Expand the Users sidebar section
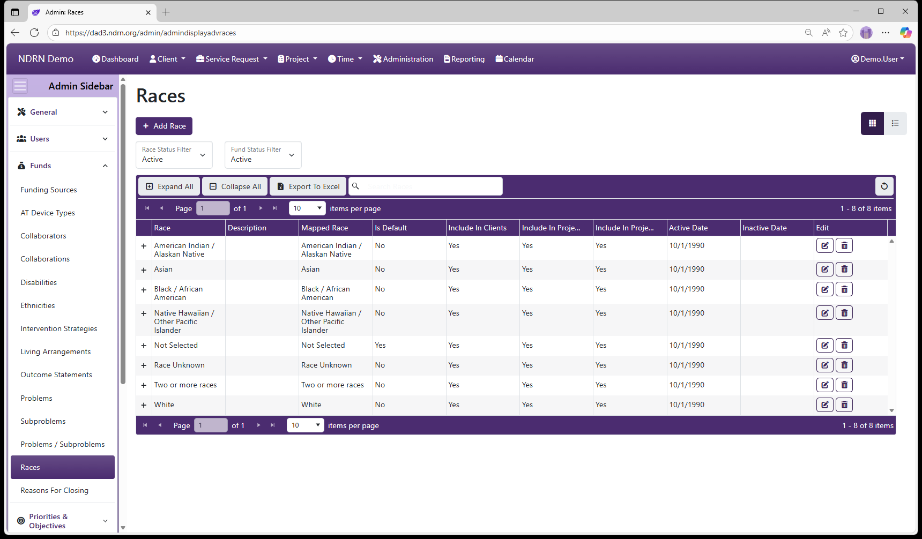The width and height of the screenshot is (922, 539). [x=63, y=139]
